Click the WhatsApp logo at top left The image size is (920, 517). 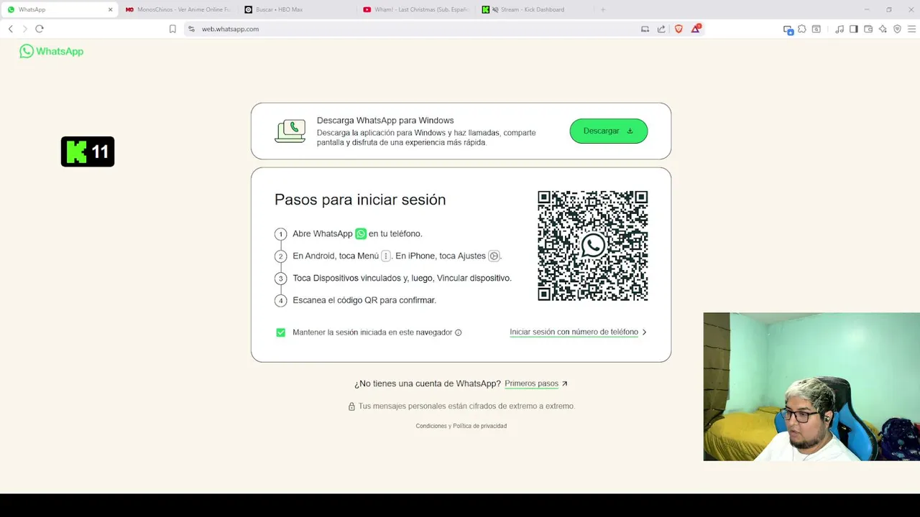(51, 51)
